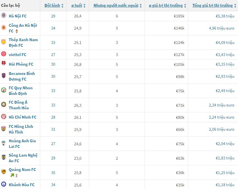Click the Viettel FC club logo
The height and width of the screenshot is (189, 238).
point(4,54)
